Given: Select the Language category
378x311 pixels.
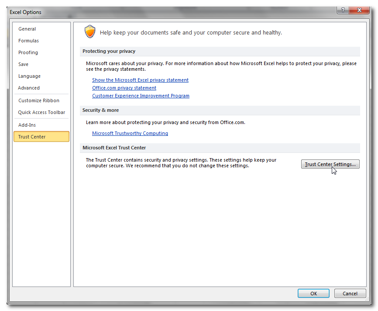Looking at the screenshot, I should 29,76.
